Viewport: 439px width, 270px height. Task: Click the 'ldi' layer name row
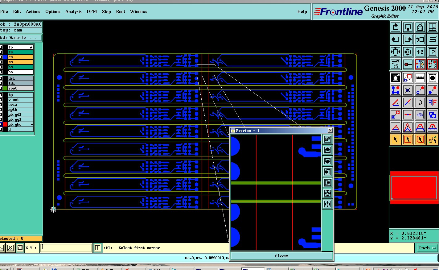point(20,83)
